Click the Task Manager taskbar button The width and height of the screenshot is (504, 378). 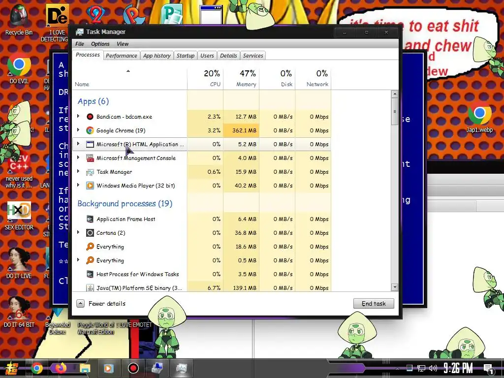click(x=182, y=368)
